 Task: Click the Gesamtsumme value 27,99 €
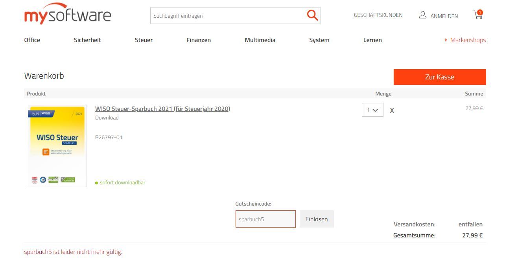coord(472,235)
